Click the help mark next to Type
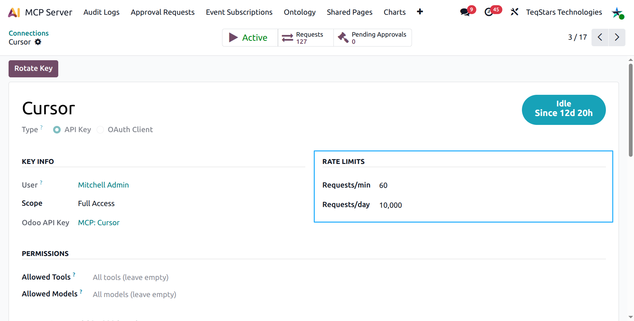 click(41, 127)
